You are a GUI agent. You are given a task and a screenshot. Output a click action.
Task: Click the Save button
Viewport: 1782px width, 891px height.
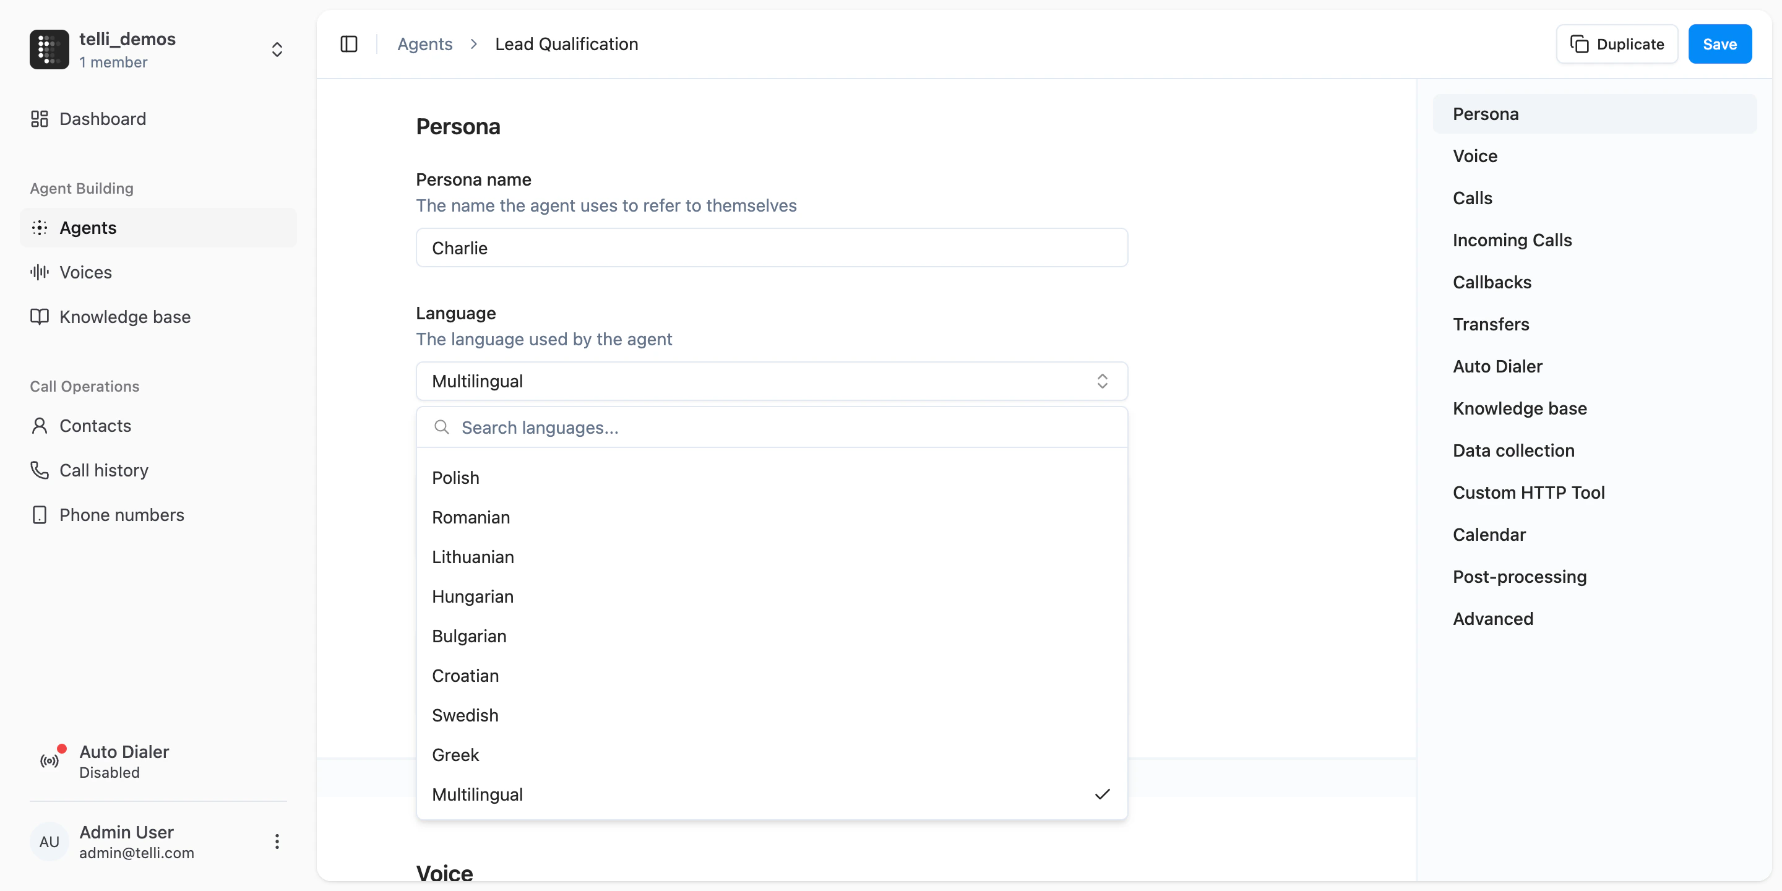click(x=1720, y=43)
